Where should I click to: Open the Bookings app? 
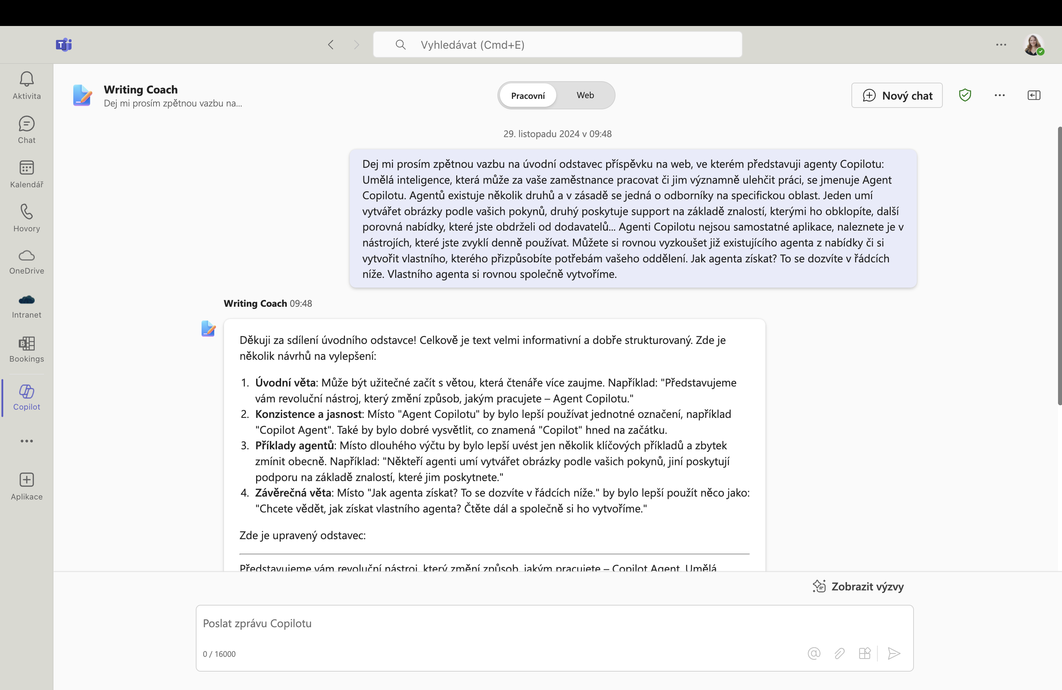27,349
